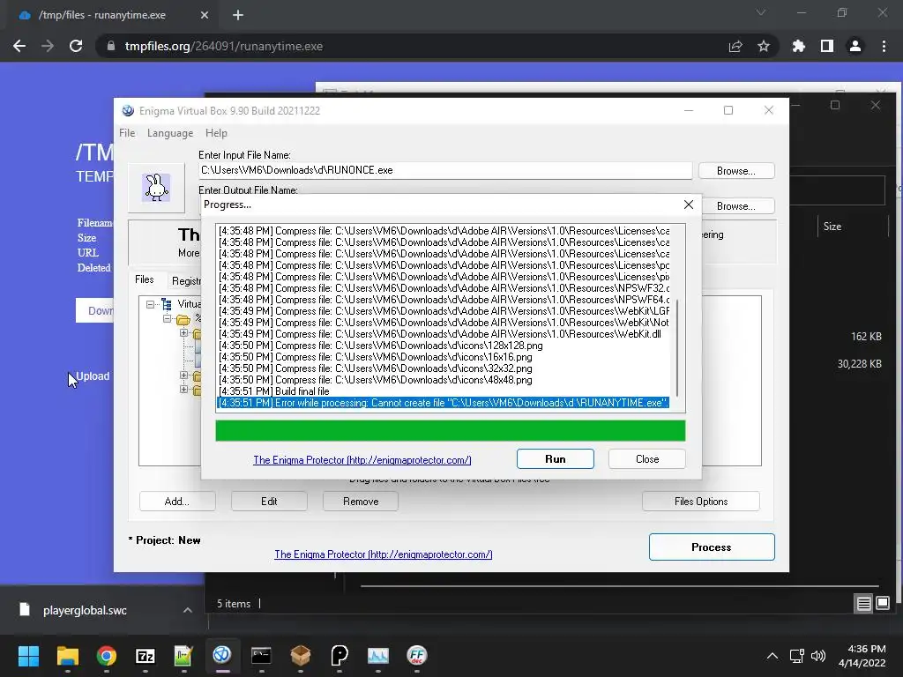Open File Explorer from the taskbar
Viewport: 903px width, 677px height.
67,656
